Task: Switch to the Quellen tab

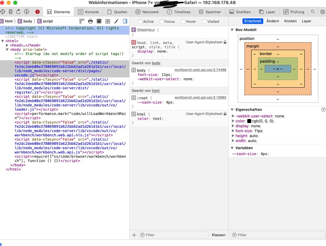Action: click(x=117, y=12)
